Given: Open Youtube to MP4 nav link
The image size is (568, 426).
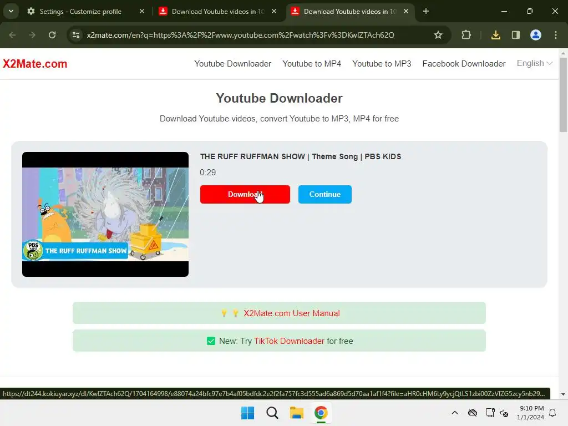Looking at the screenshot, I should [312, 64].
